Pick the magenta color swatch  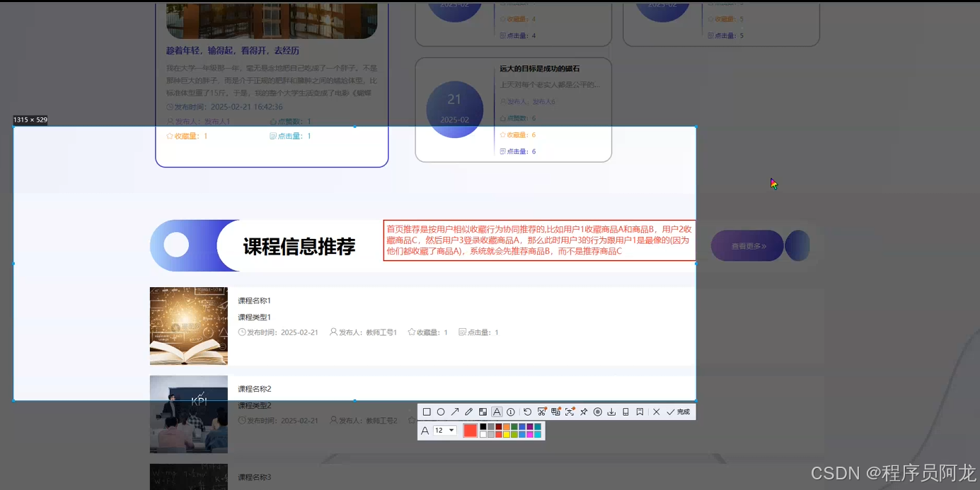530,434
